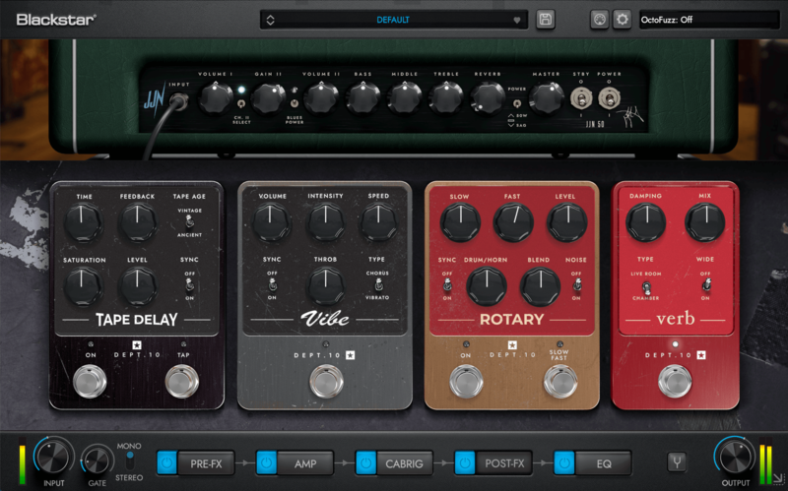Flip the amp STBY switch
The image size is (788, 491).
point(581,98)
